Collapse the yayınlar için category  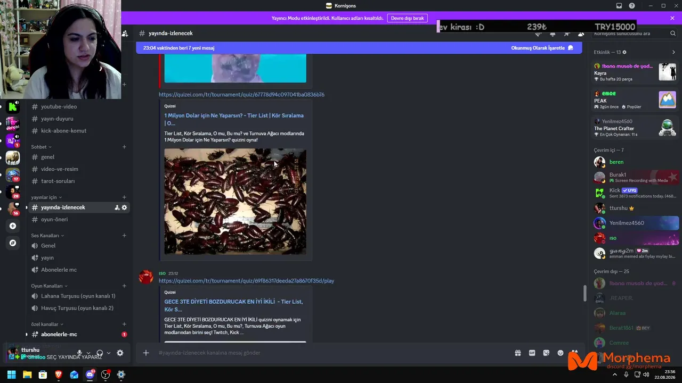[x=46, y=197]
